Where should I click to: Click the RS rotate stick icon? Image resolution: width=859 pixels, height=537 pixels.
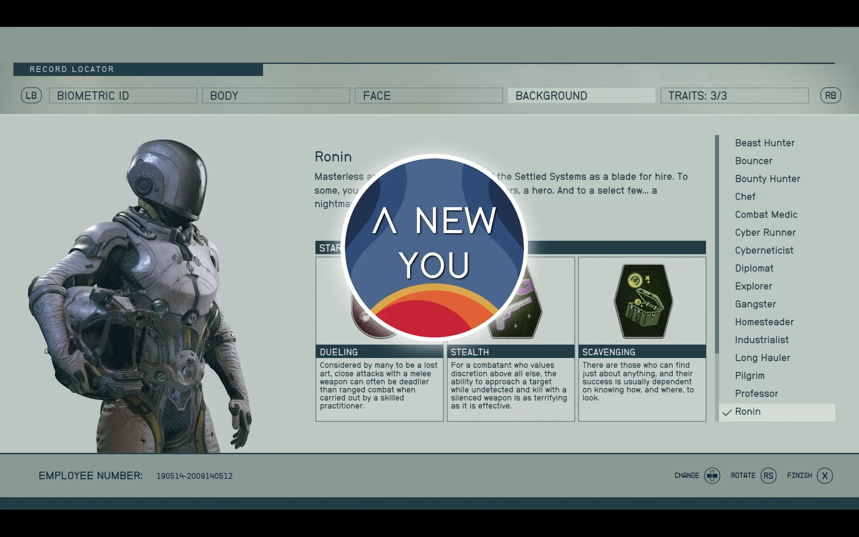coord(768,476)
